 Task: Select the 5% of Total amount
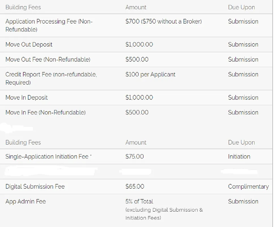pyautogui.click(x=139, y=202)
